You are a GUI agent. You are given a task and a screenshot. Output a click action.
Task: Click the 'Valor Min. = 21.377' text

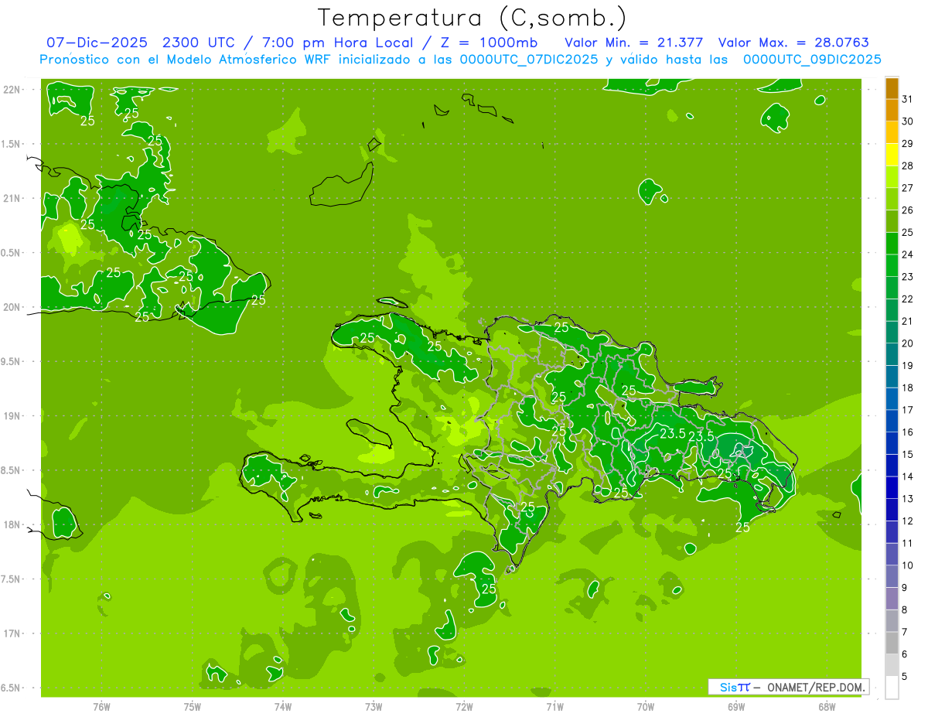634,43
